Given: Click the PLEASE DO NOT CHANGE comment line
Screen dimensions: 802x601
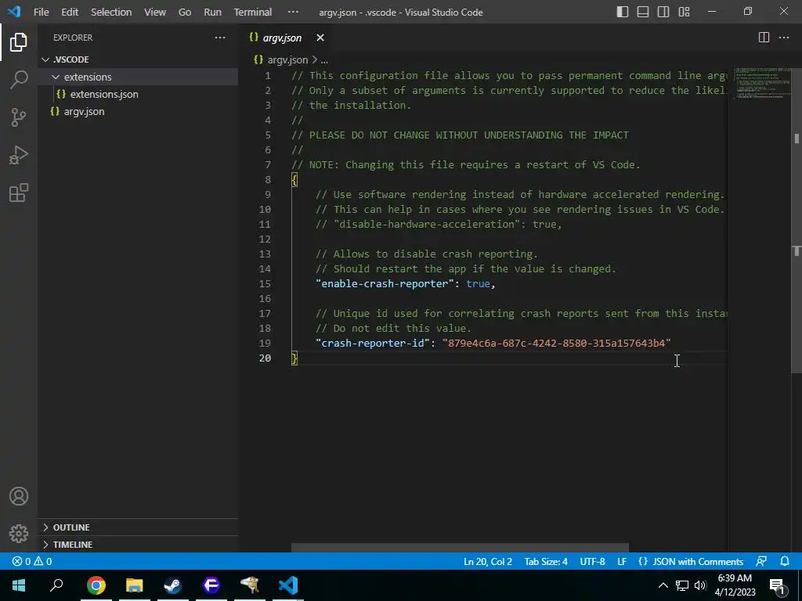Looking at the screenshot, I should coord(460,135).
